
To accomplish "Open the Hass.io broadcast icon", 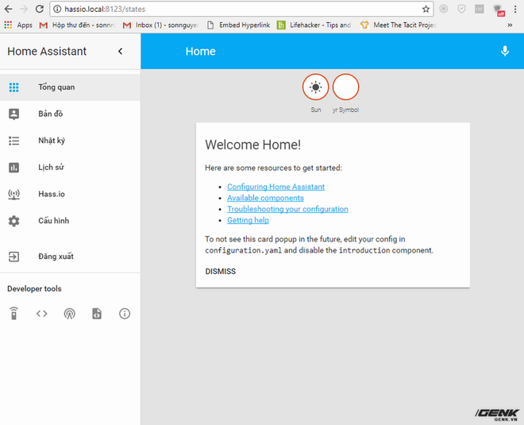I will click(13, 195).
